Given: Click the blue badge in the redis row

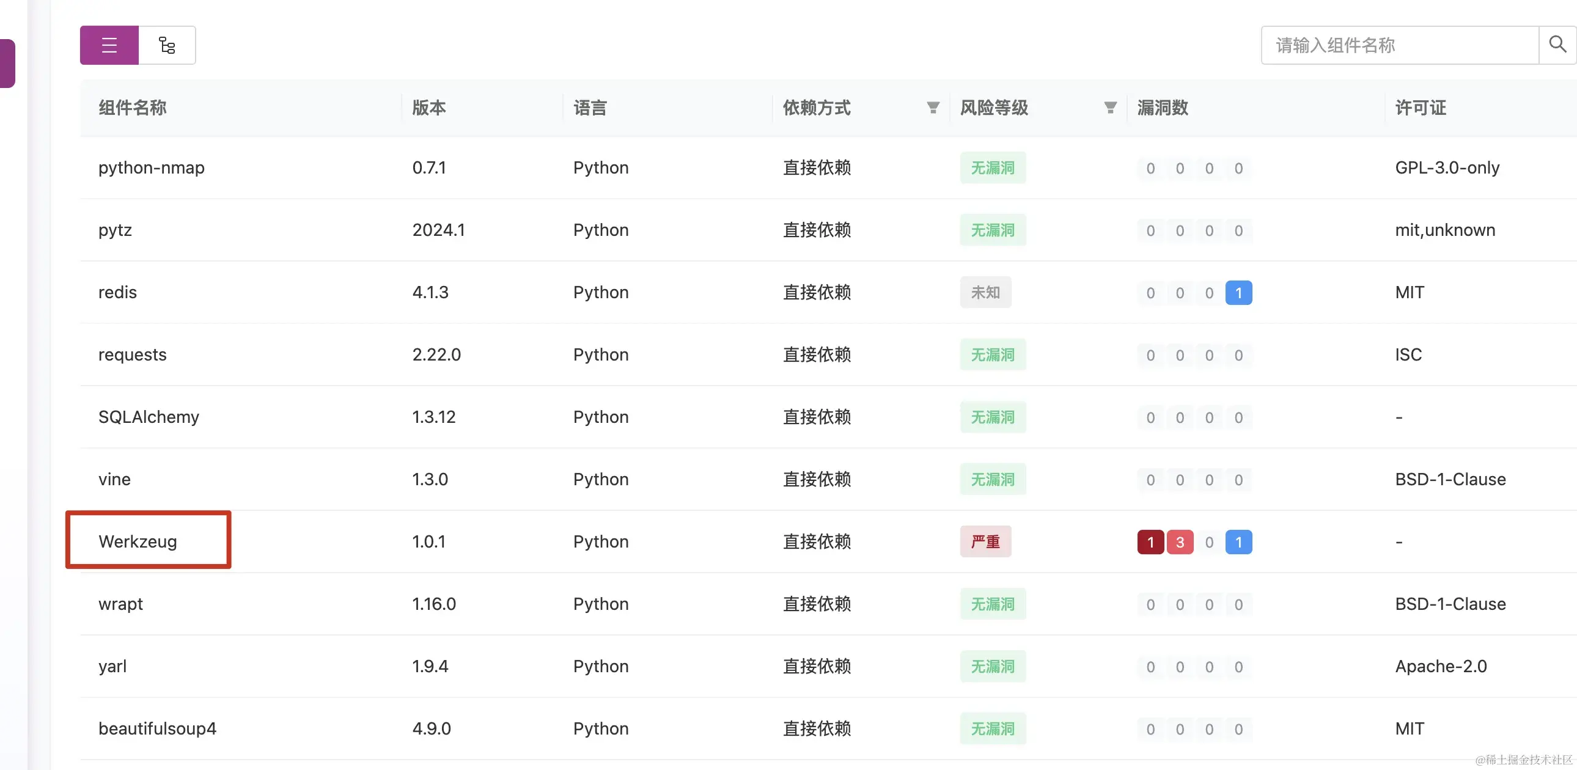Looking at the screenshot, I should pos(1238,293).
